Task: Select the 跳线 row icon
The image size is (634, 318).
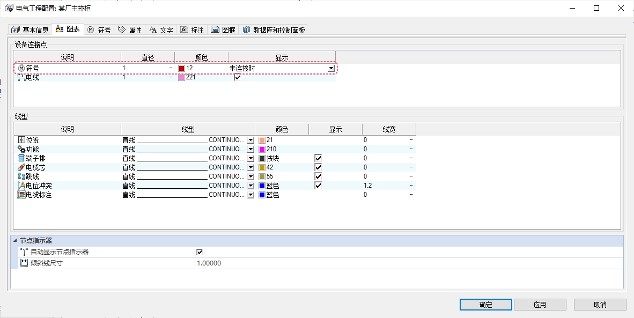Action: coord(21,176)
